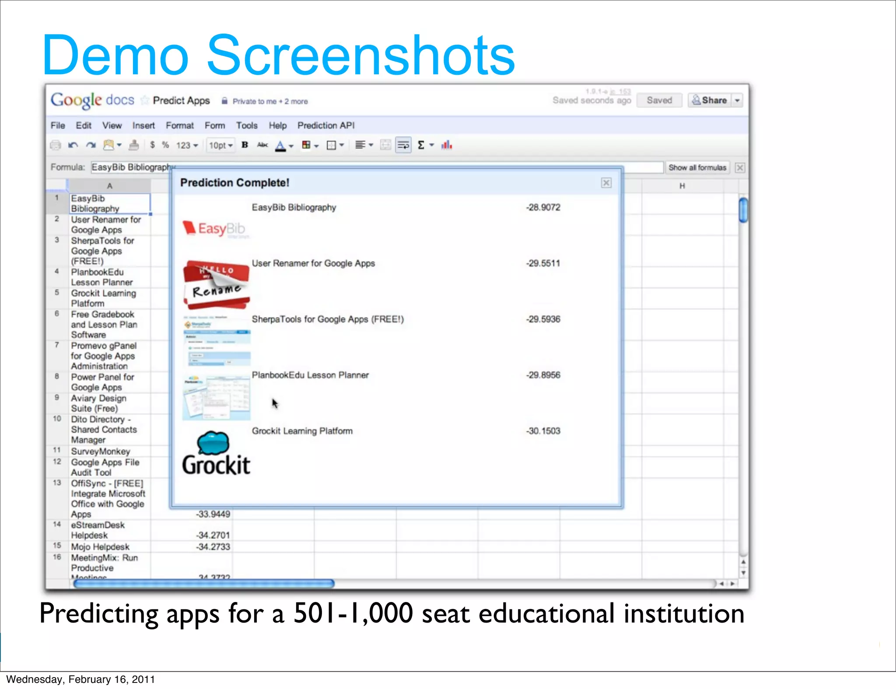Expand Borders dropdown arrow
This screenshot has height=689, width=896.
[342, 145]
